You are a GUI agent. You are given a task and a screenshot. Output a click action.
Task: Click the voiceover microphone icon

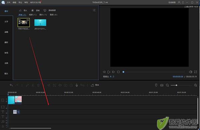pos(77,85)
